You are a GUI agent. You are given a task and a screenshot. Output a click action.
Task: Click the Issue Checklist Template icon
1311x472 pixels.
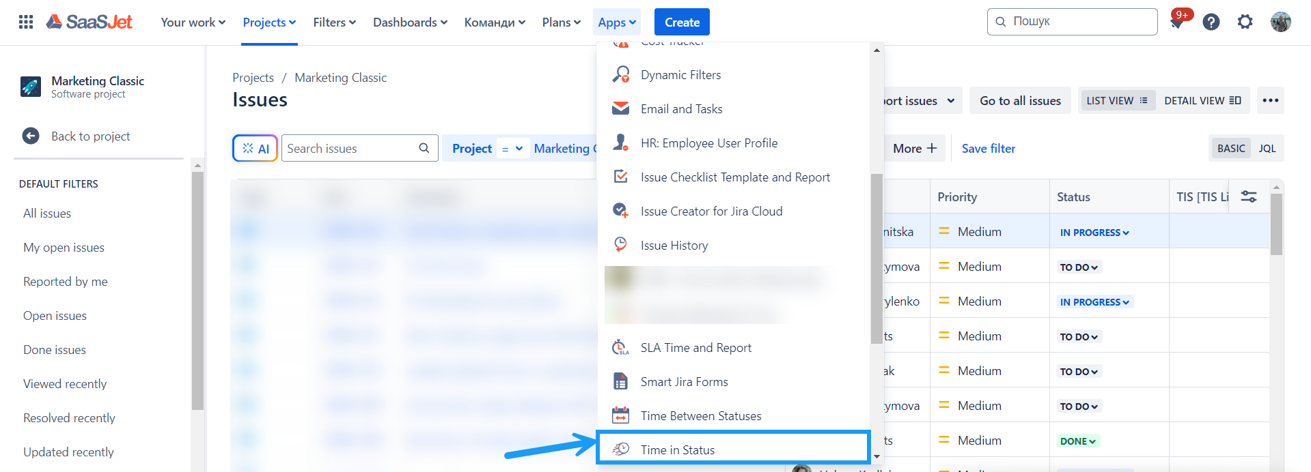click(621, 177)
